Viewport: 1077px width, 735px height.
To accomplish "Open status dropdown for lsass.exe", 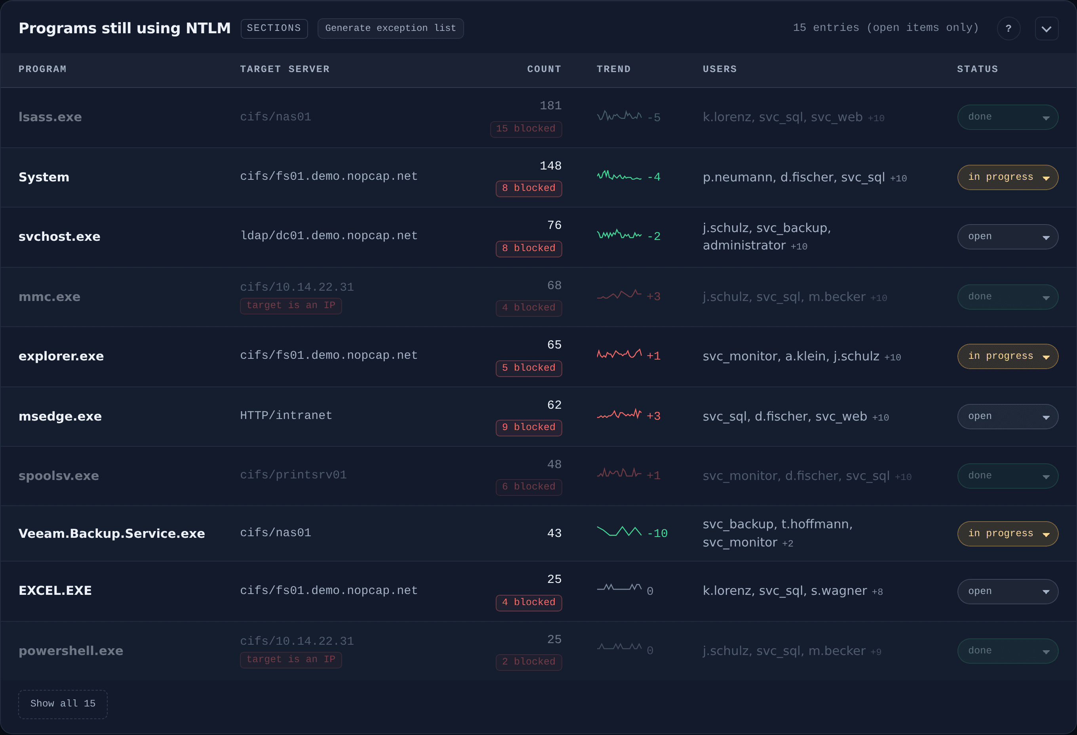I will [1007, 117].
